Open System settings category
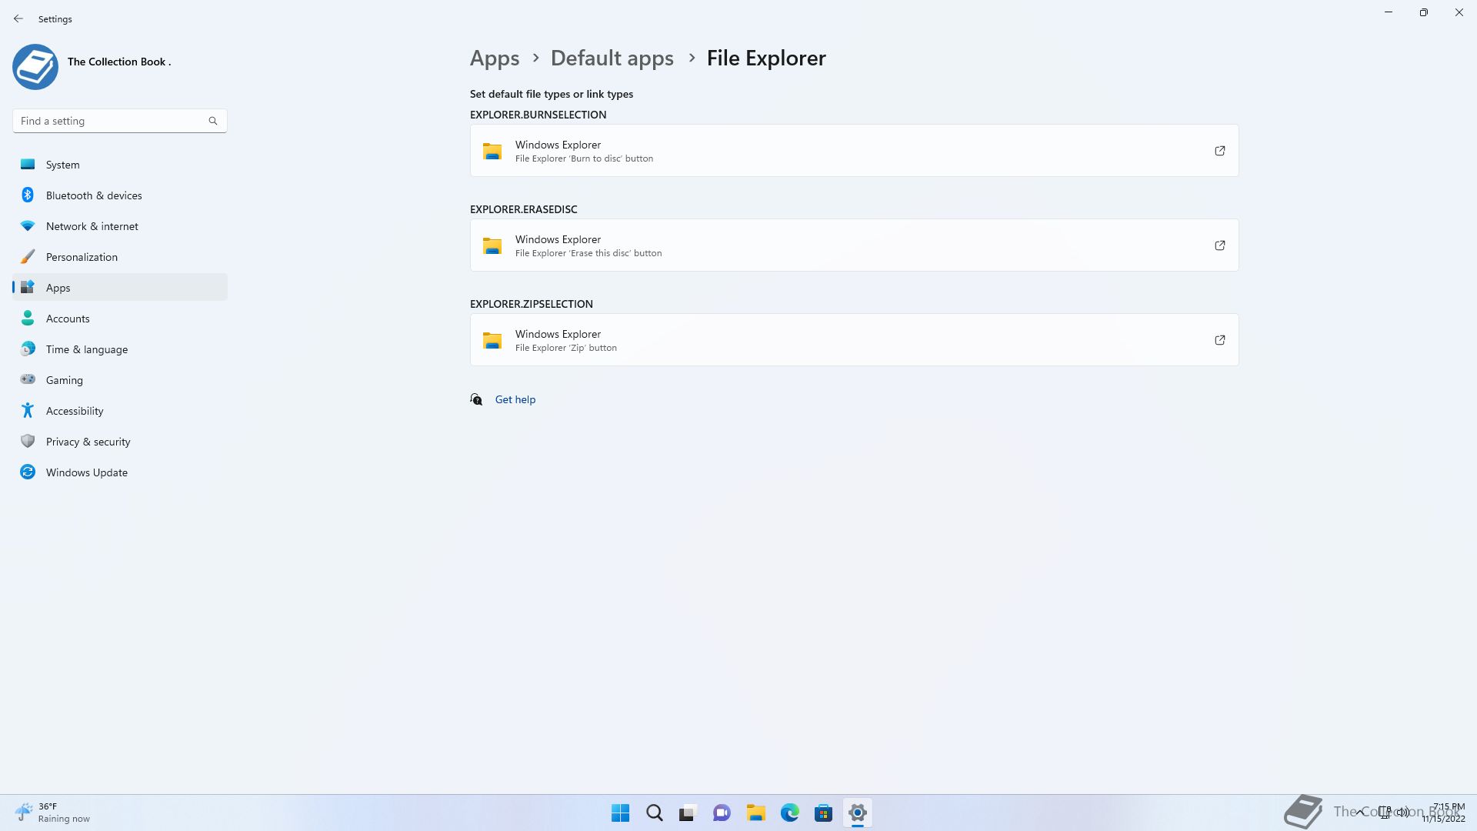Viewport: 1477px width, 831px height. pyautogui.click(x=120, y=165)
